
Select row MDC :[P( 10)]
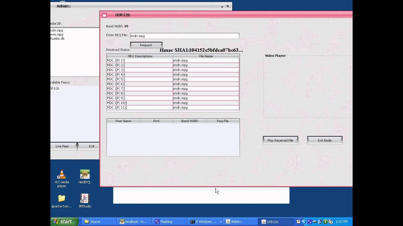pyautogui.click(x=173, y=103)
